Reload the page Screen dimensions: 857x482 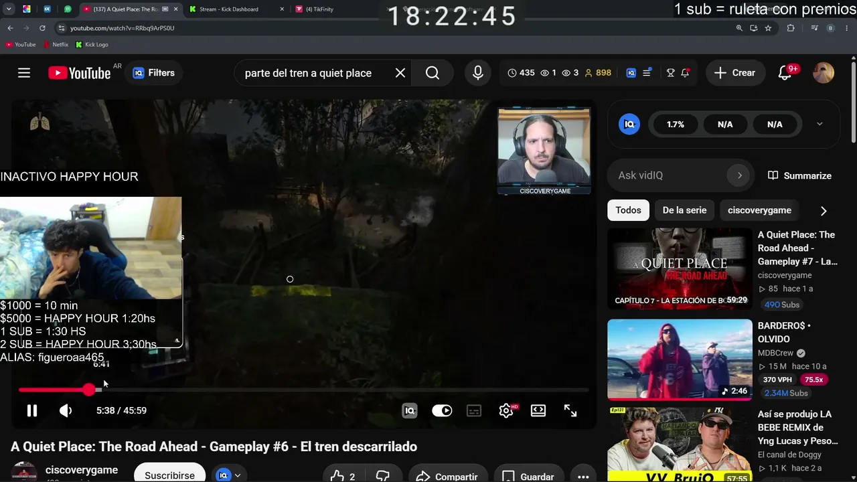tap(42, 28)
